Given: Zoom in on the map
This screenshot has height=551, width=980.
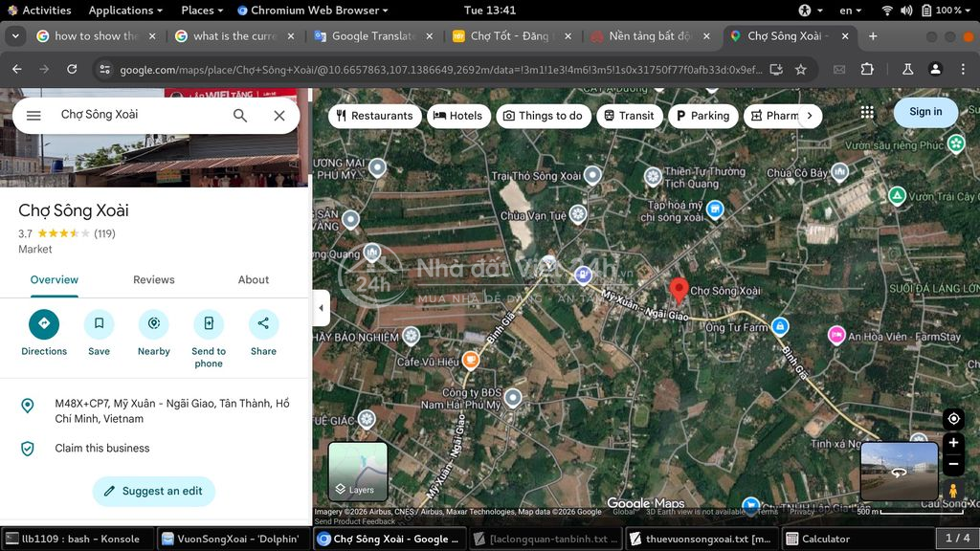Looking at the screenshot, I should pyautogui.click(x=953, y=443).
